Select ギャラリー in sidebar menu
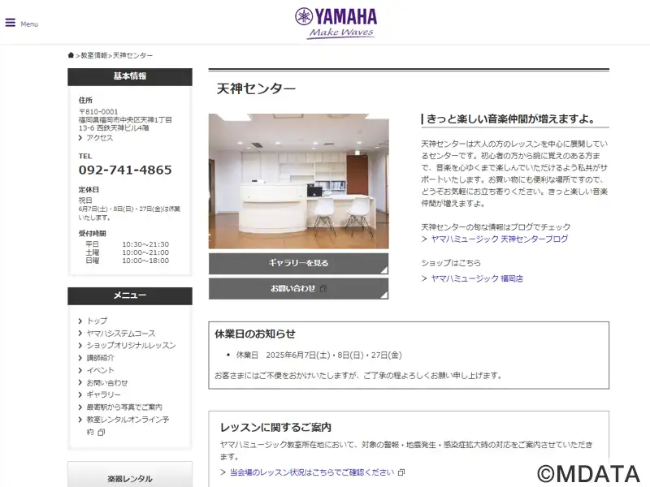This screenshot has width=650, height=487. coord(103,395)
